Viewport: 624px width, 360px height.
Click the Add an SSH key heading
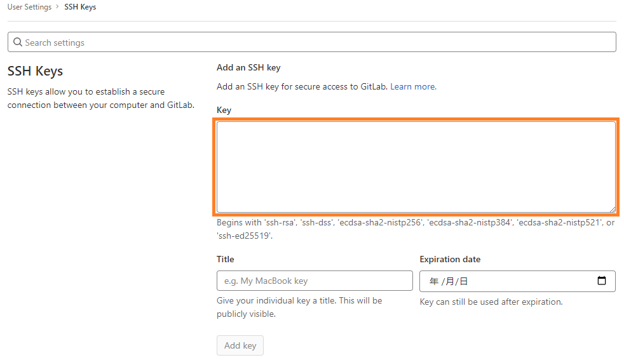(x=248, y=67)
